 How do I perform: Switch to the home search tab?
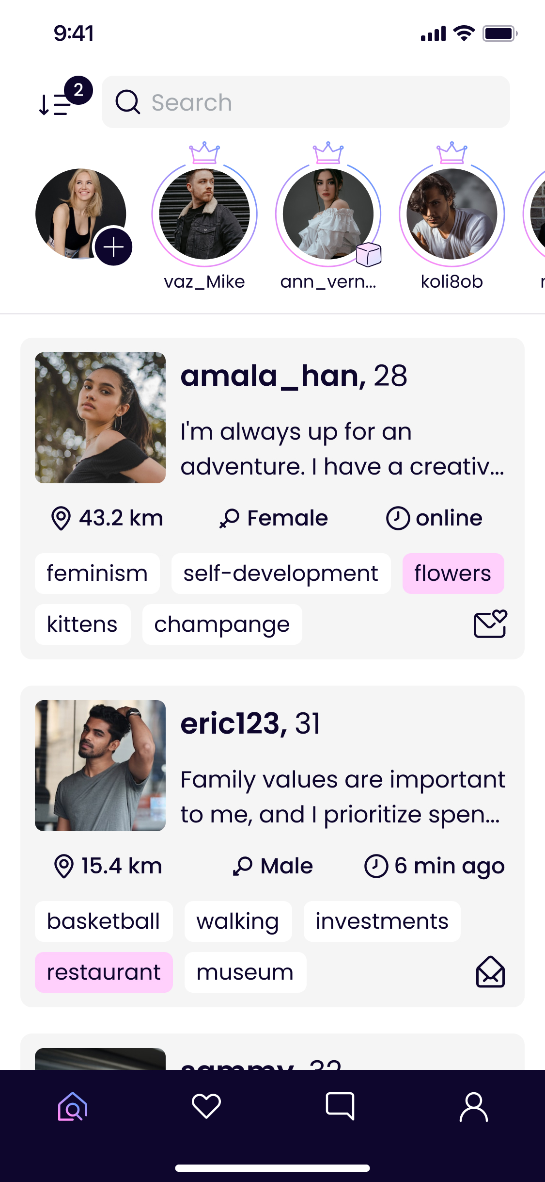(x=73, y=1106)
